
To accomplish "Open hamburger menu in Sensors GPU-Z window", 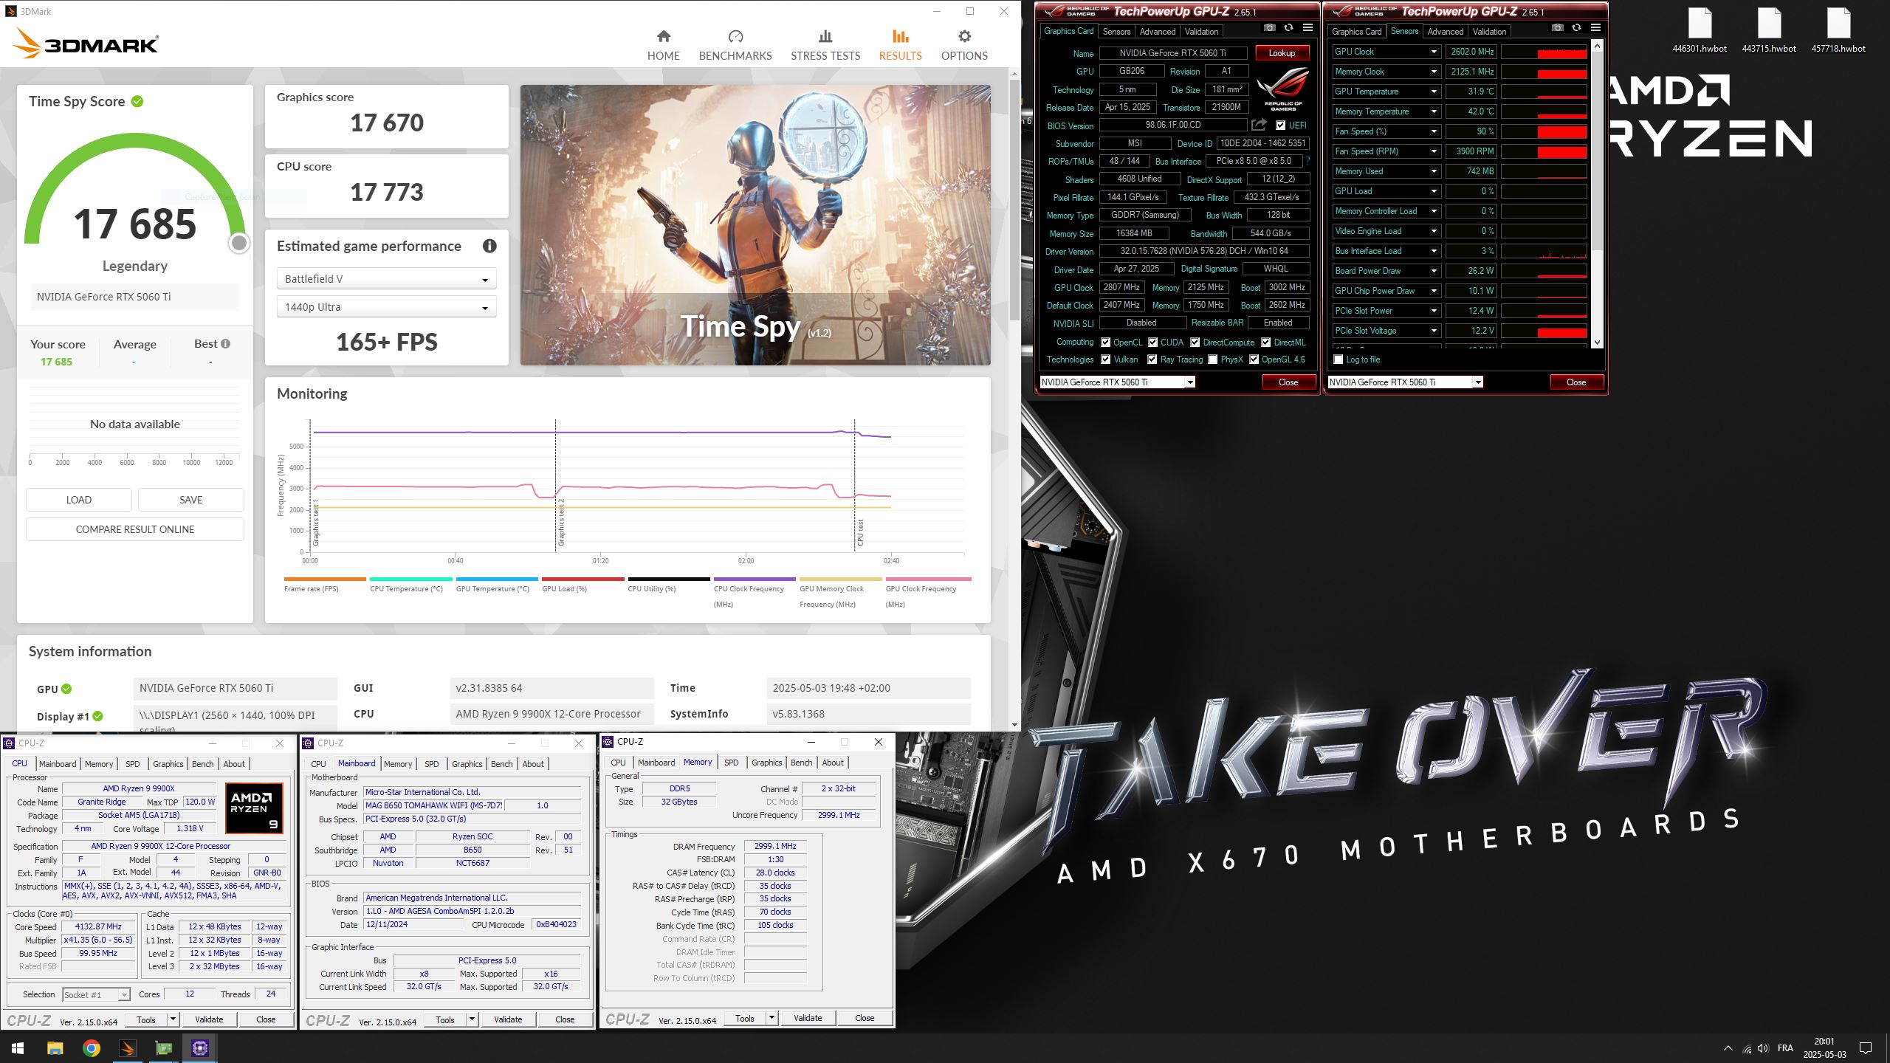I will [x=1595, y=27].
